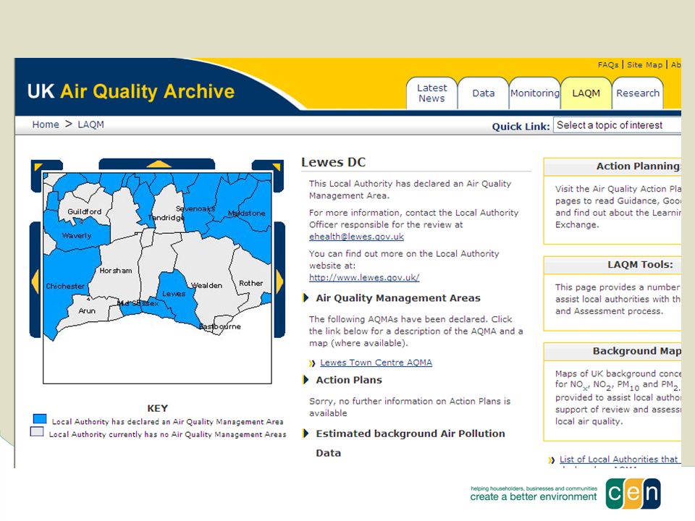
Task: Click the bullet icon beside List of Local Authorities
Action: point(552,460)
